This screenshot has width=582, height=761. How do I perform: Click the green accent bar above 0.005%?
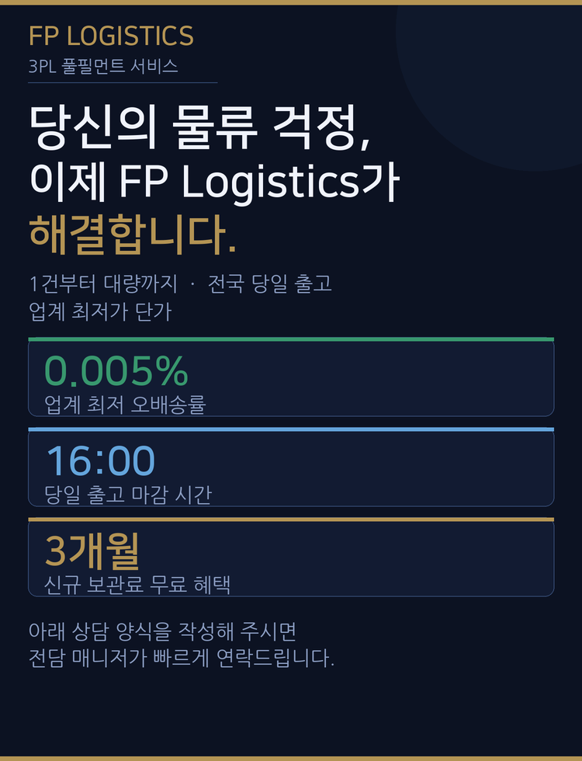click(291, 339)
